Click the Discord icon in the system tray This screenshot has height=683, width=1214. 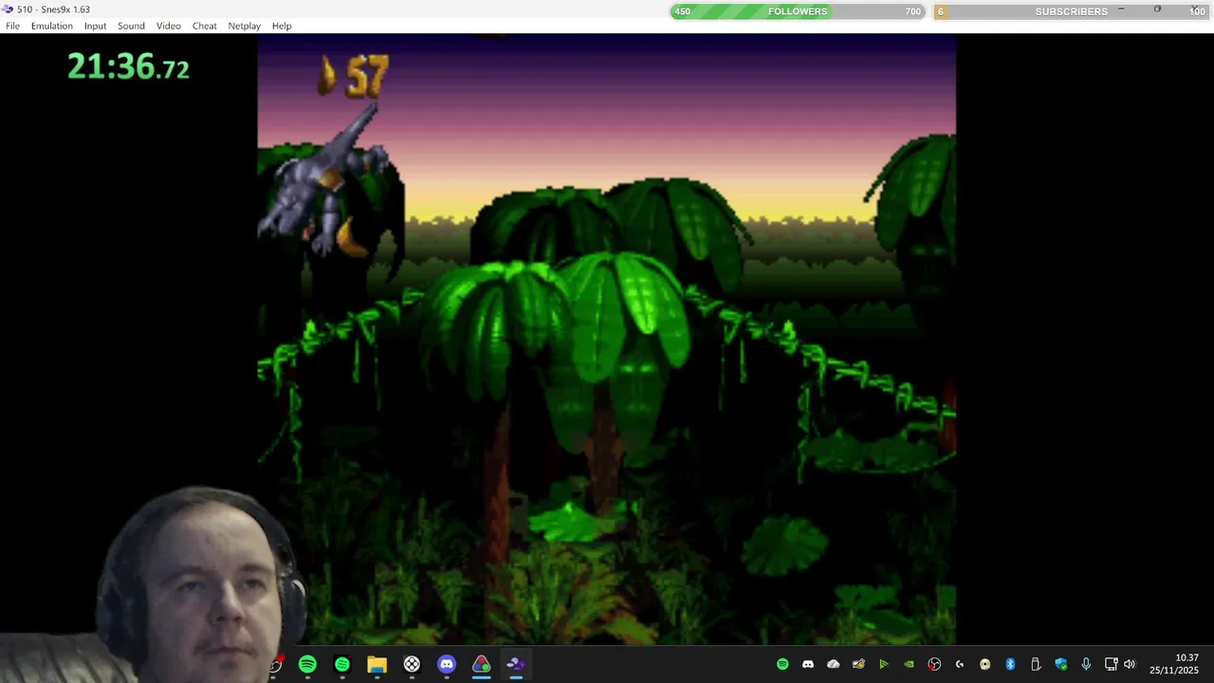pos(808,664)
